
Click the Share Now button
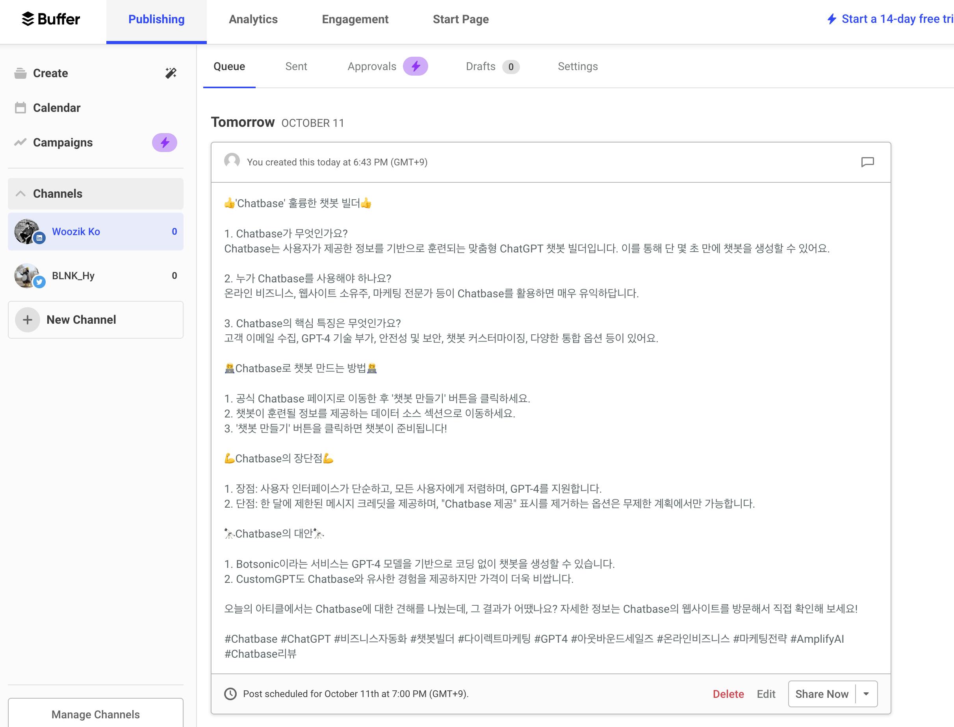click(x=822, y=694)
